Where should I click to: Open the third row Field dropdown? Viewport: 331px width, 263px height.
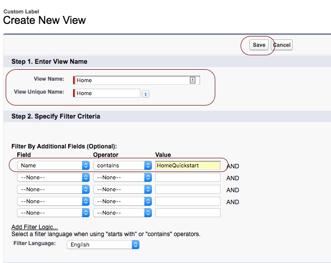tap(53, 189)
